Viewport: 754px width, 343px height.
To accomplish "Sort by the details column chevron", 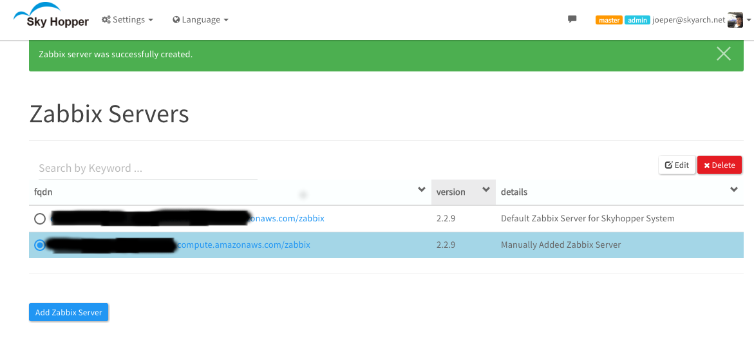I will 734,189.
